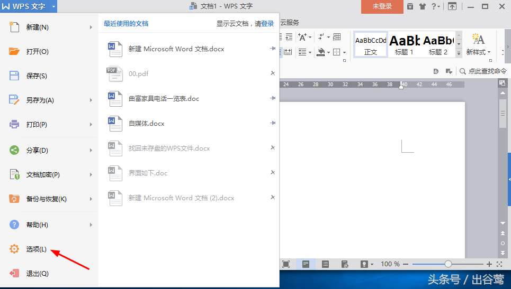Click the fit-page icon next to the zoom plus
Image resolution: width=511 pixels, height=289 pixels.
(499, 264)
